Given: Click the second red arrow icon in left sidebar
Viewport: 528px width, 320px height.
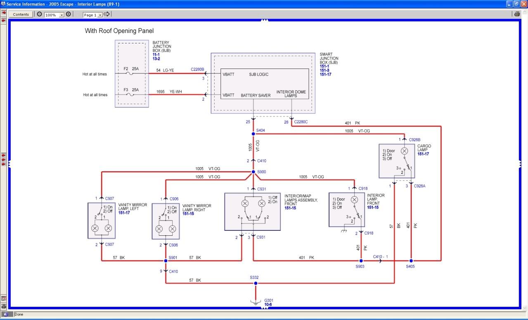Looking at the screenshot, I should (4, 20).
